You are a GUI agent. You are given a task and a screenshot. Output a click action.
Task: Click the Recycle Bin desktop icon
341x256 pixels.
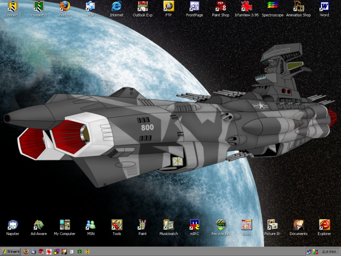coord(221,228)
